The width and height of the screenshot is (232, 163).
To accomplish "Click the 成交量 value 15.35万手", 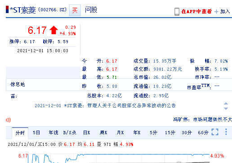I will (165, 61).
